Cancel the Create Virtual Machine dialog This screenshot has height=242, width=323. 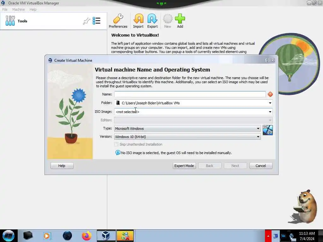[x=261, y=166]
